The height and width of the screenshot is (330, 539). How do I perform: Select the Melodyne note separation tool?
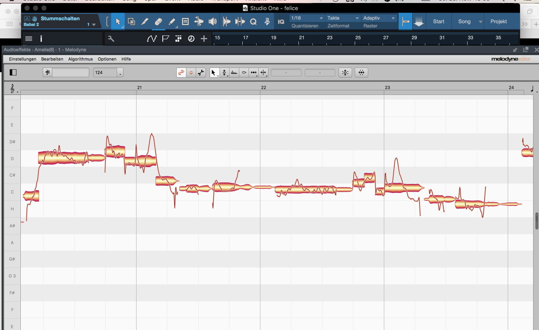coord(263,73)
